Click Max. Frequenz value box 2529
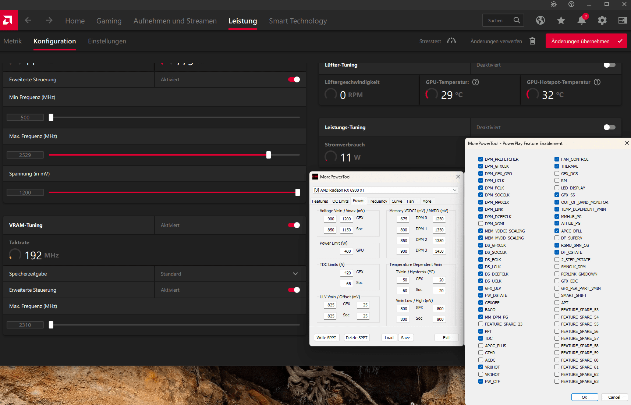 25,155
